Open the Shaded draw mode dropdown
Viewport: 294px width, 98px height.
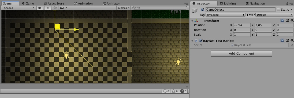coord(19,8)
